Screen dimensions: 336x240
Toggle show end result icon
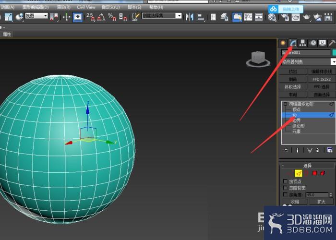pyautogui.click(x=297, y=150)
